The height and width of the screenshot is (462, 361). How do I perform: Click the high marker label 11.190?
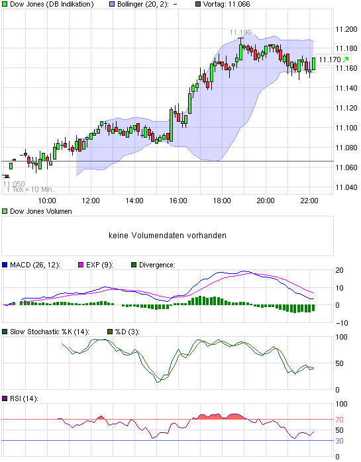coord(240,32)
